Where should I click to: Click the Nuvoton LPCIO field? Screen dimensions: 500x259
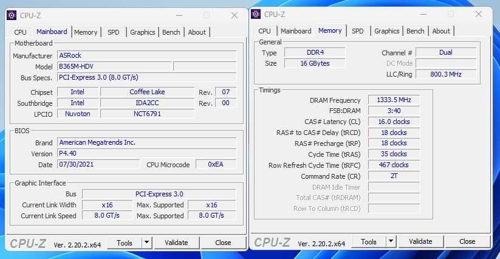(x=78, y=114)
